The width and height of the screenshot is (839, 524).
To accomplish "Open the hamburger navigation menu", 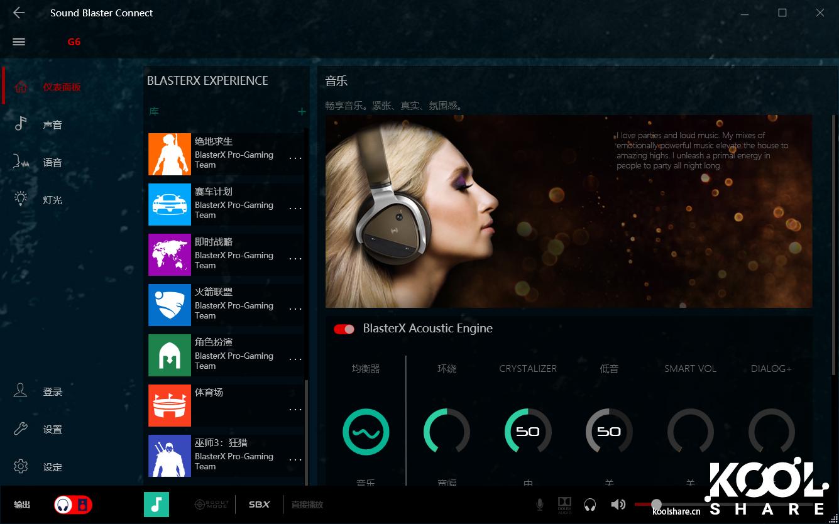I will (19, 41).
